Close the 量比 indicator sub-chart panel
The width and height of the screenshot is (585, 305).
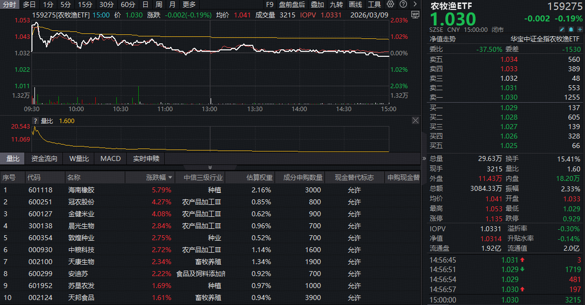pos(415,121)
